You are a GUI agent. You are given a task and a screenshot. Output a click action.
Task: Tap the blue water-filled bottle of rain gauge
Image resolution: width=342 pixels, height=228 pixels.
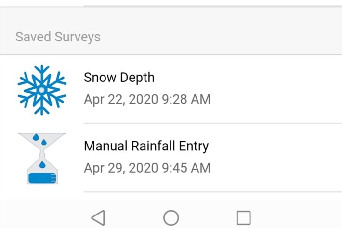[42, 178]
